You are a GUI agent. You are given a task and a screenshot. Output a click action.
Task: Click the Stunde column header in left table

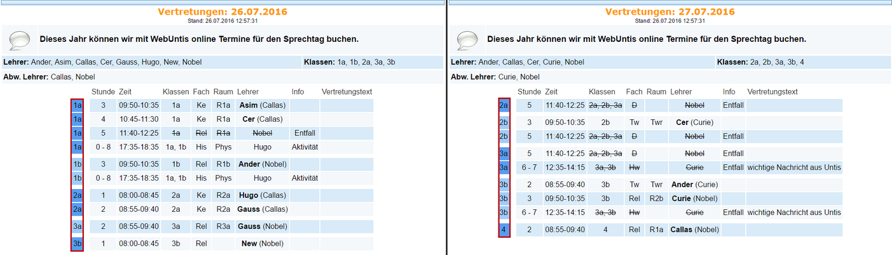pos(103,92)
